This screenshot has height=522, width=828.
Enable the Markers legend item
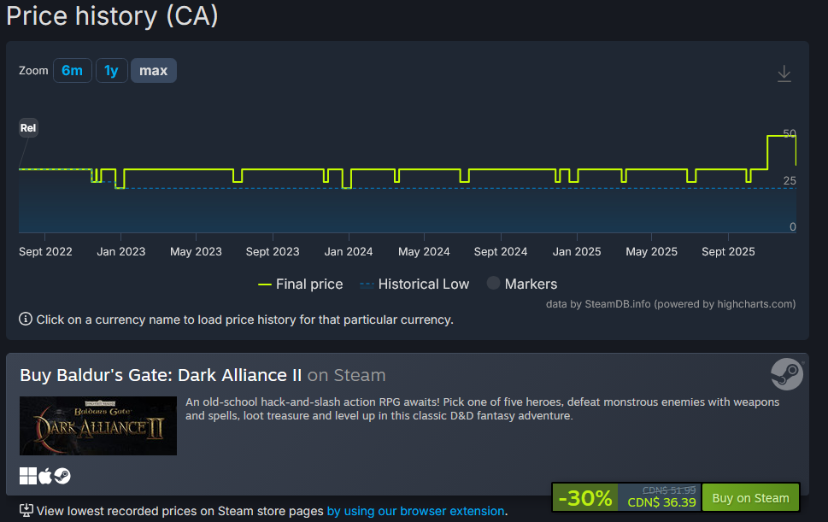(x=521, y=284)
